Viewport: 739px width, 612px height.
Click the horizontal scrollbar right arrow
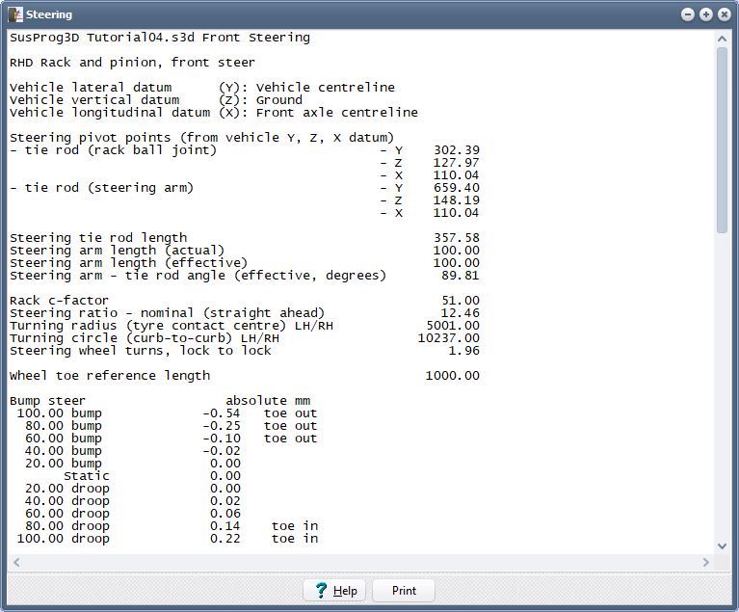pos(705,562)
